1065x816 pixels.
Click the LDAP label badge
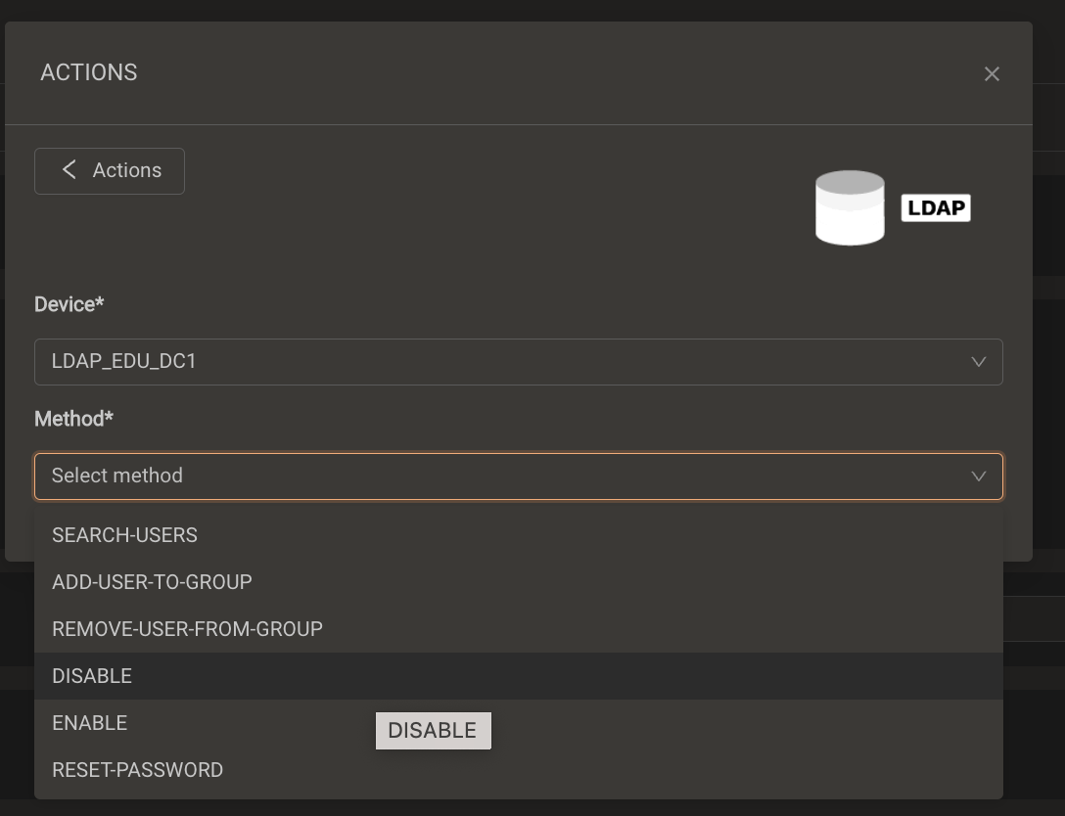pyautogui.click(x=936, y=207)
